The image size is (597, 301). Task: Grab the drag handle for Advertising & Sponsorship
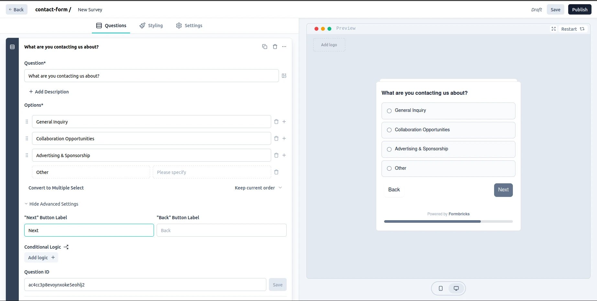[27, 155]
